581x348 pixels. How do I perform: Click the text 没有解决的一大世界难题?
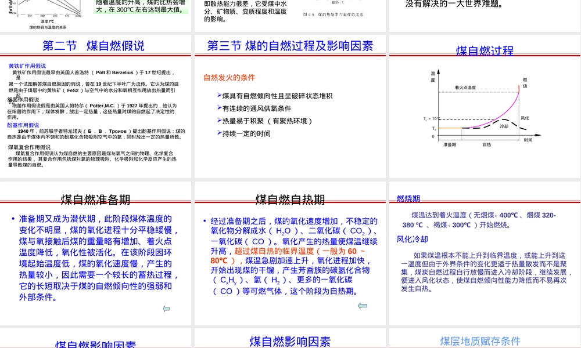pyautogui.click(x=454, y=4)
